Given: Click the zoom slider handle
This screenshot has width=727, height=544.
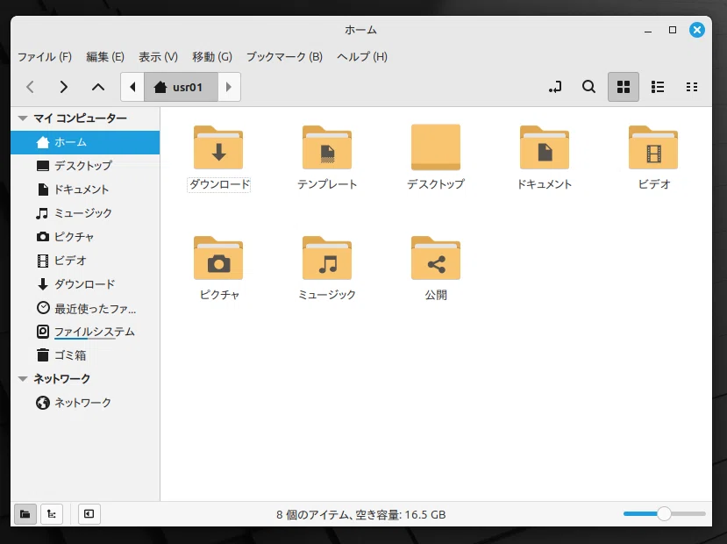Looking at the screenshot, I should pyautogui.click(x=664, y=513).
